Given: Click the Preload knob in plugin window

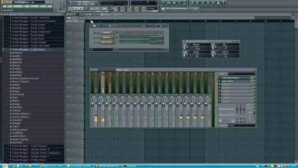Looking at the screenshot, I should pyautogui.click(x=187, y=47).
